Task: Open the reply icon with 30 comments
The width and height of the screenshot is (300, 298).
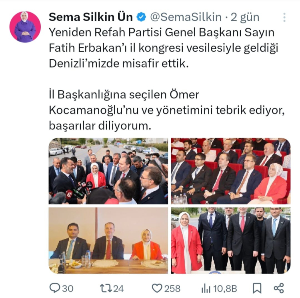Action: click(55, 288)
